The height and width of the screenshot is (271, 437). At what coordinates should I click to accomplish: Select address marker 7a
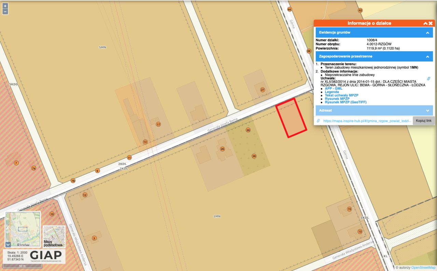[x=33, y=168]
